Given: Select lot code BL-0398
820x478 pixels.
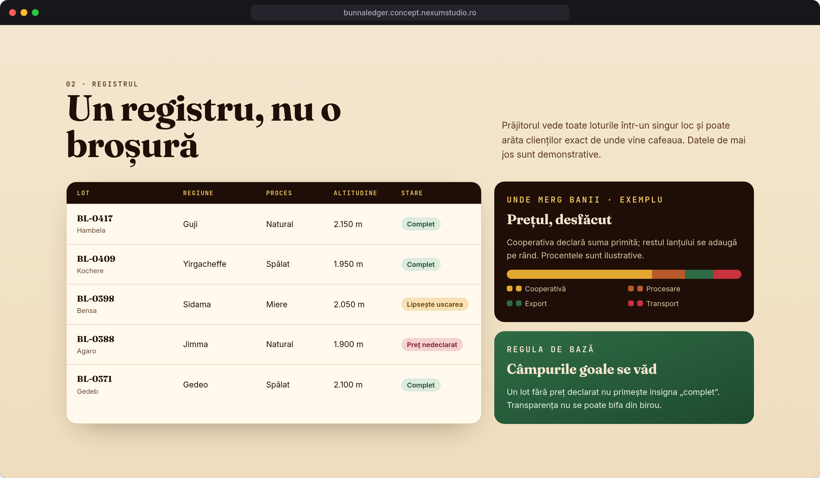Looking at the screenshot, I should pyautogui.click(x=96, y=299).
